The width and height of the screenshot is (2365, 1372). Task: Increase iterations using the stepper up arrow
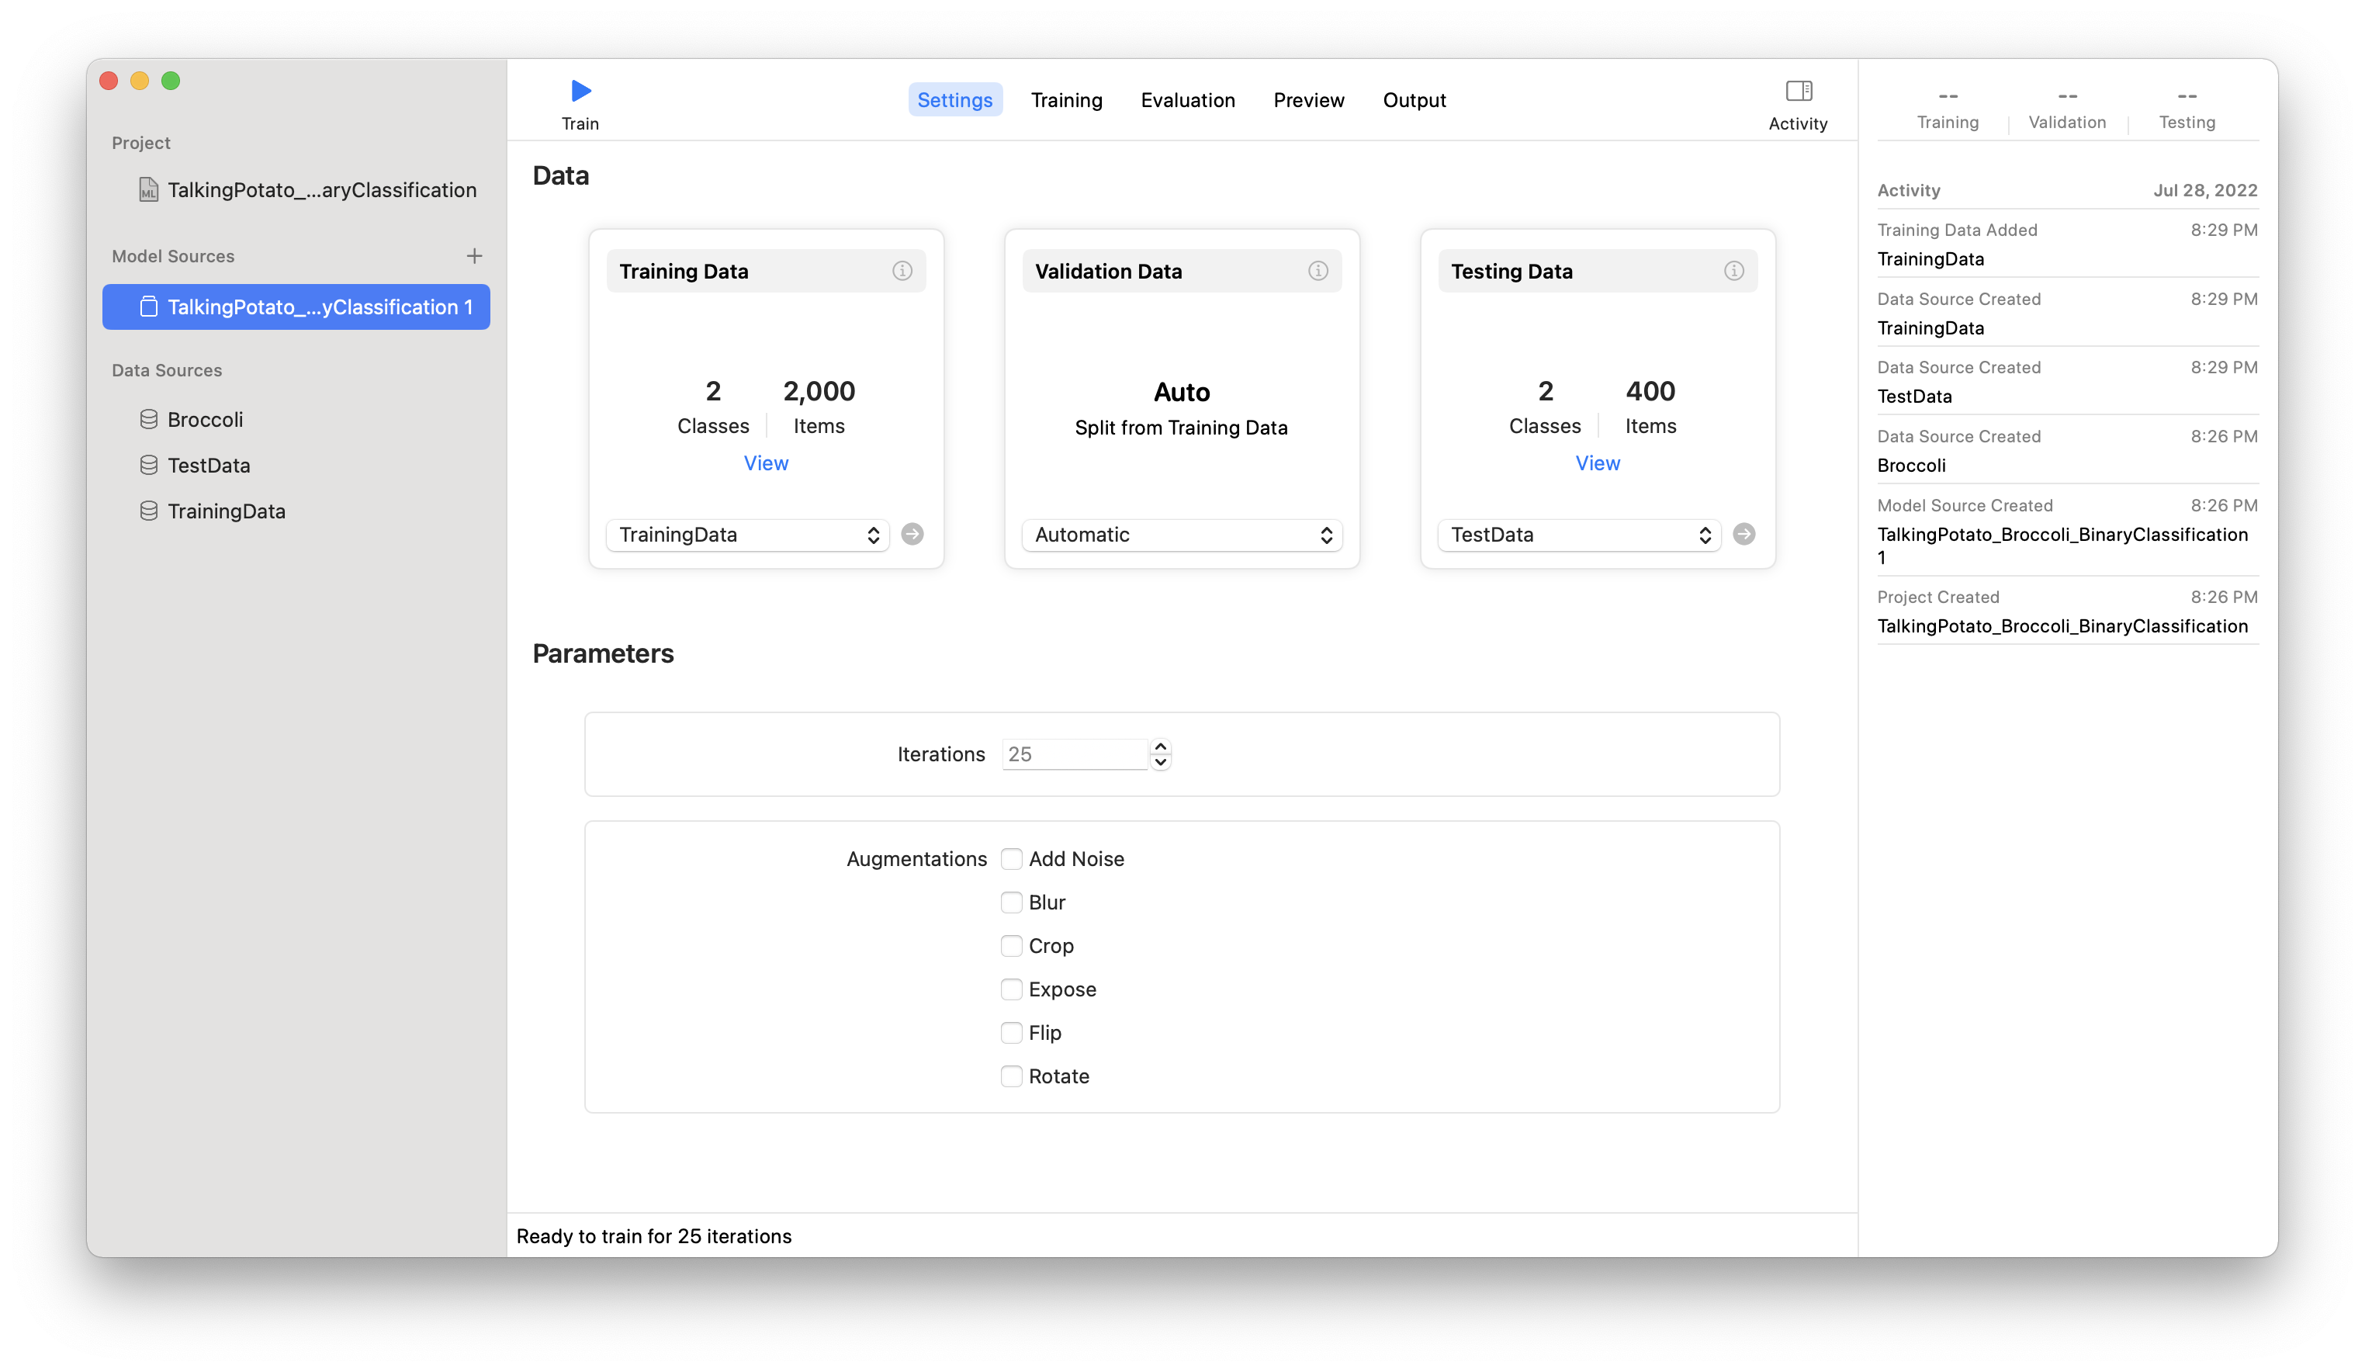point(1160,747)
